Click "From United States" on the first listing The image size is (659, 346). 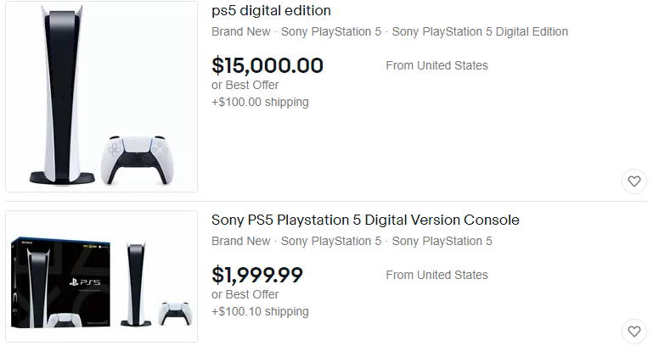[437, 65]
